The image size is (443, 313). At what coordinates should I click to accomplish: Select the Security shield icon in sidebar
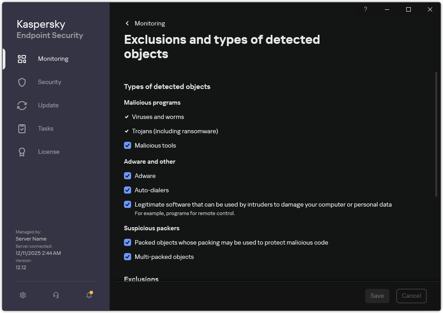(22, 82)
